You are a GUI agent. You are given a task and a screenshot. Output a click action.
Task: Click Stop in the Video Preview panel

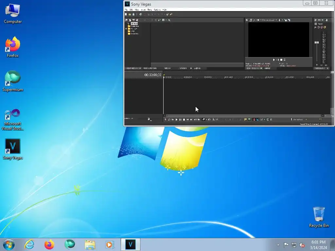click(281, 60)
